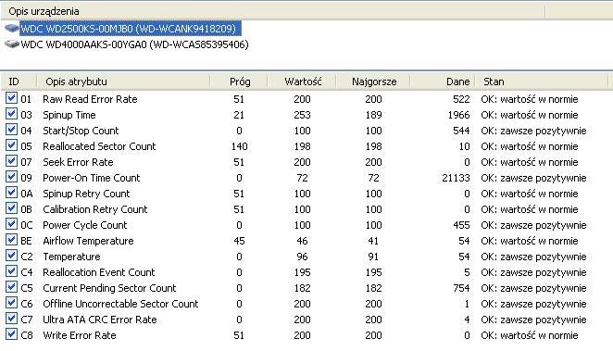The image size is (613, 351).
Task: Select the WDC WD2500KS-00MJB0 drive icon
Action: 12,29
